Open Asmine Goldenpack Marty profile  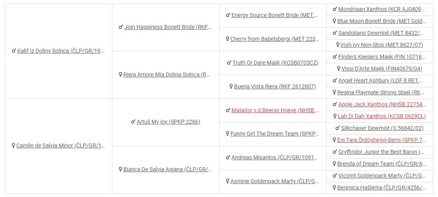(x=275, y=182)
